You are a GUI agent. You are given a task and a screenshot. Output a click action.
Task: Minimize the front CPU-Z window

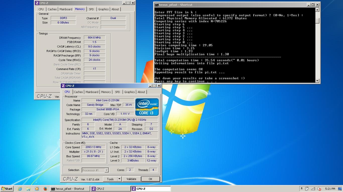pyautogui.click(x=150, y=86)
